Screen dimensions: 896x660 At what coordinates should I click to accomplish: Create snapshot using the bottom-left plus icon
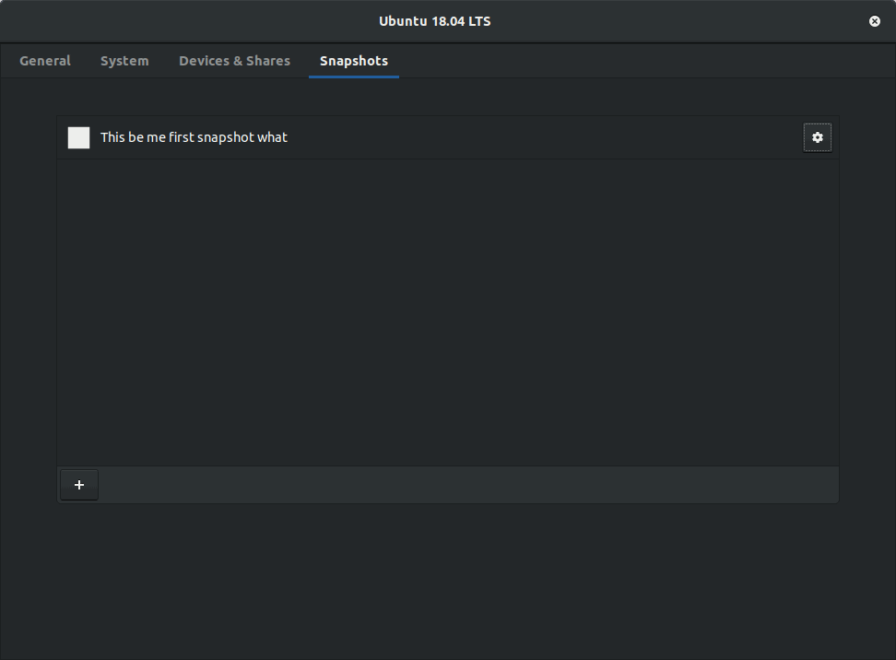[x=79, y=485]
